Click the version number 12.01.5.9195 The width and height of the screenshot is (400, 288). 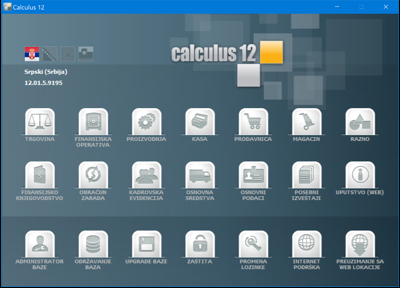click(43, 83)
